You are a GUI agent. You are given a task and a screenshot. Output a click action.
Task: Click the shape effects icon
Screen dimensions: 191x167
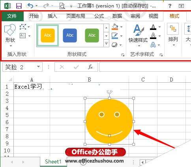tap(114, 45)
